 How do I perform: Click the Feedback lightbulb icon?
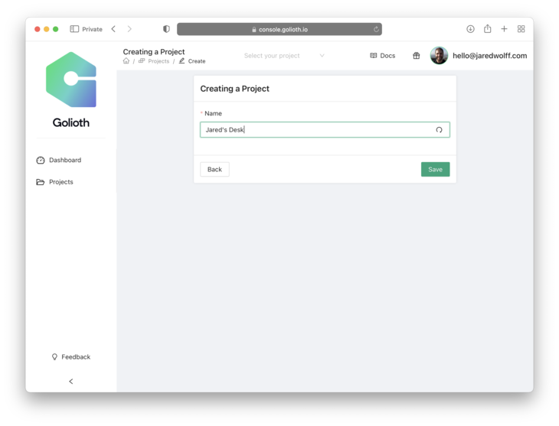click(x=54, y=357)
